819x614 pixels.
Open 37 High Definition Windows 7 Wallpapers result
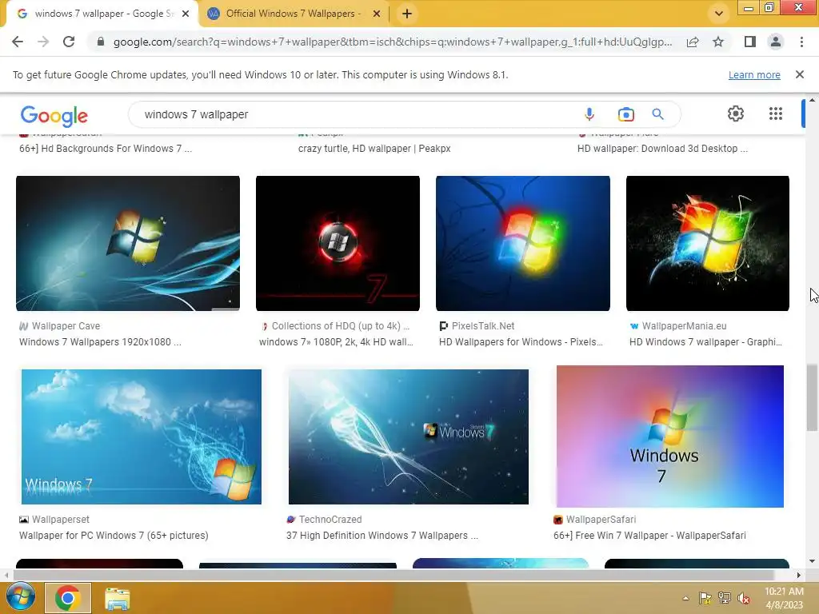click(382, 536)
